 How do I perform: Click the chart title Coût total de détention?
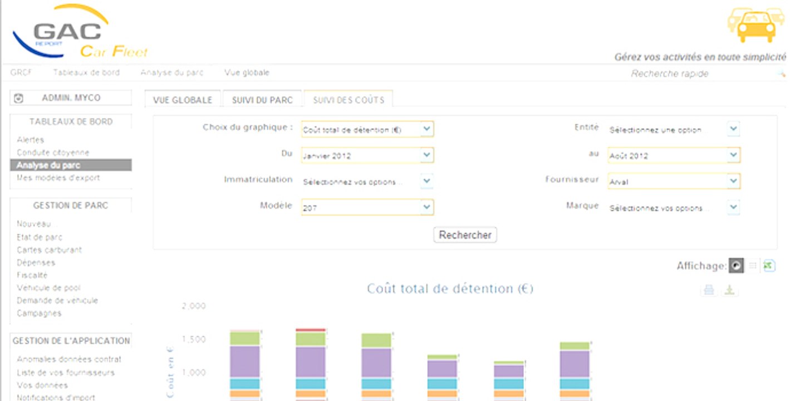point(450,288)
